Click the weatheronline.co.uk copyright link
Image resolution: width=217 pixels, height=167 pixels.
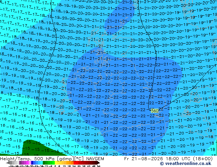[x=186, y=164]
